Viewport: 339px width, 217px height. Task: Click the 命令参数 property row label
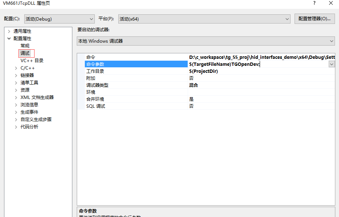click(95, 64)
